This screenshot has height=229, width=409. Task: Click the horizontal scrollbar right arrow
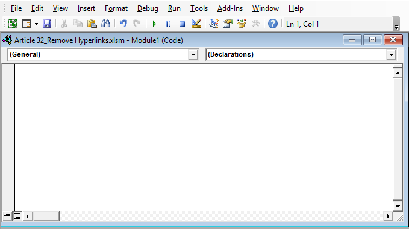tap(388, 216)
